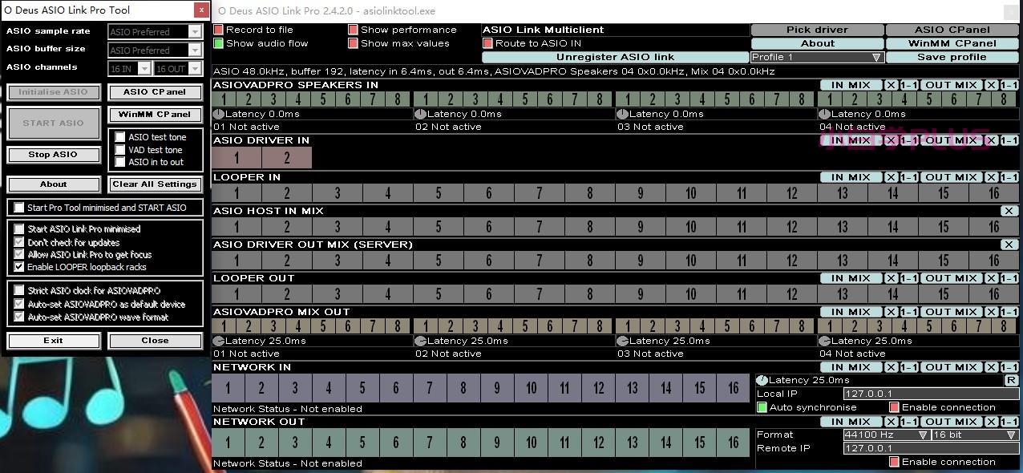Image resolution: width=1023 pixels, height=473 pixels.
Task: Select channel 16 in Network Out
Action: click(733, 443)
